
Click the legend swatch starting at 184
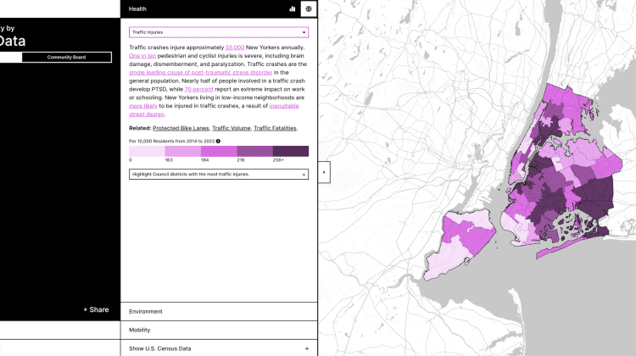[219, 151]
